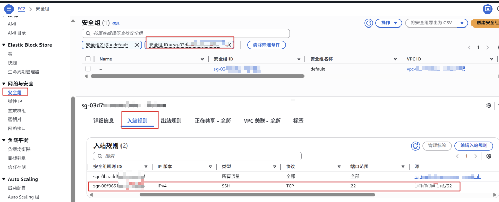
Task: Collapse Elastic Block Store section
Action: (x=4, y=45)
